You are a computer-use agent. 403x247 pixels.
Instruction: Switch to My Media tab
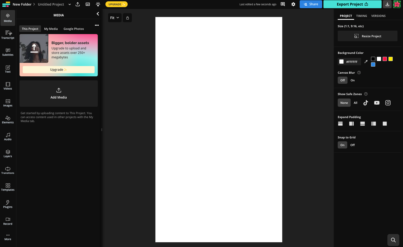[x=51, y=29]
